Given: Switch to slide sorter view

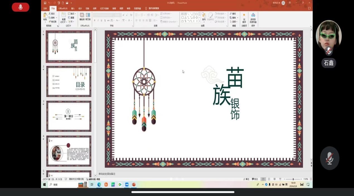Looking at the screenshot, I should click(269, 179).
